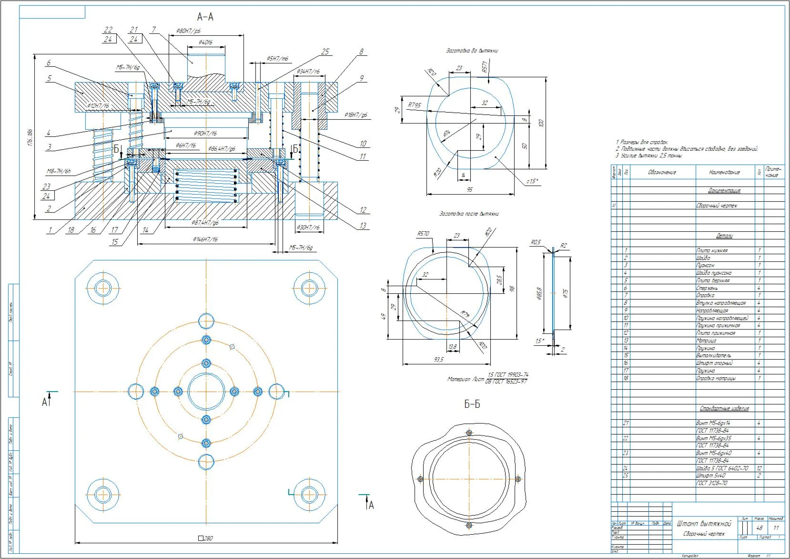Click the "Наименование" column header

(724, 172)
